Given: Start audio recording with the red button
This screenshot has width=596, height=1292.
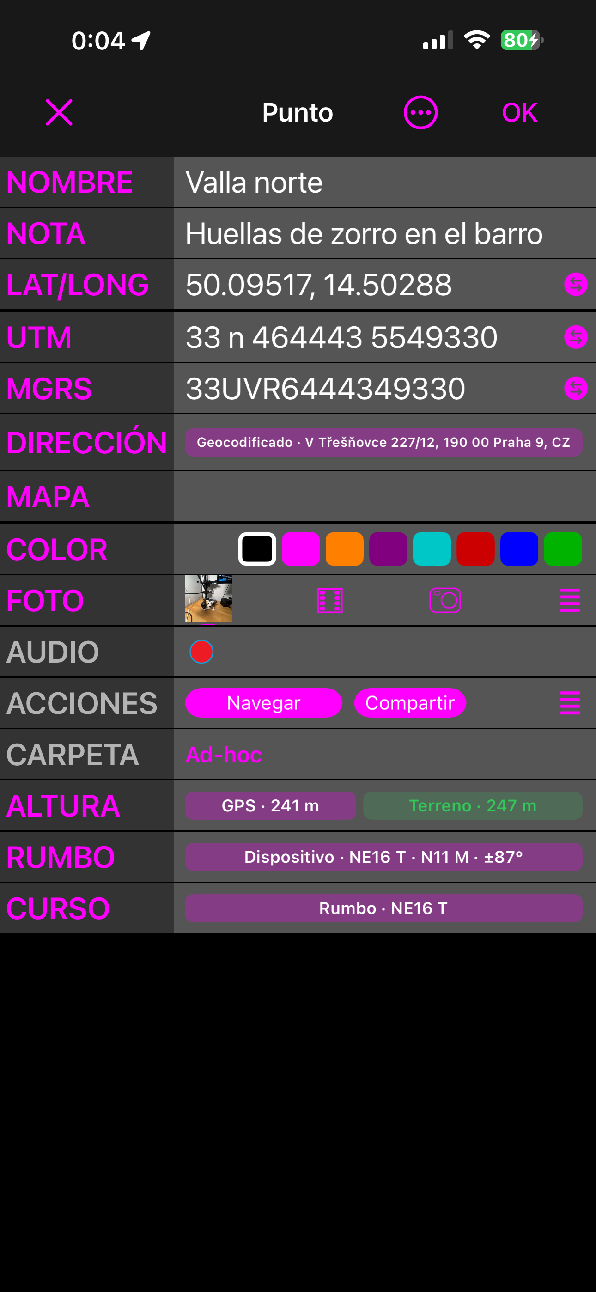Looking at the screenshot, I should pos(202,652).
